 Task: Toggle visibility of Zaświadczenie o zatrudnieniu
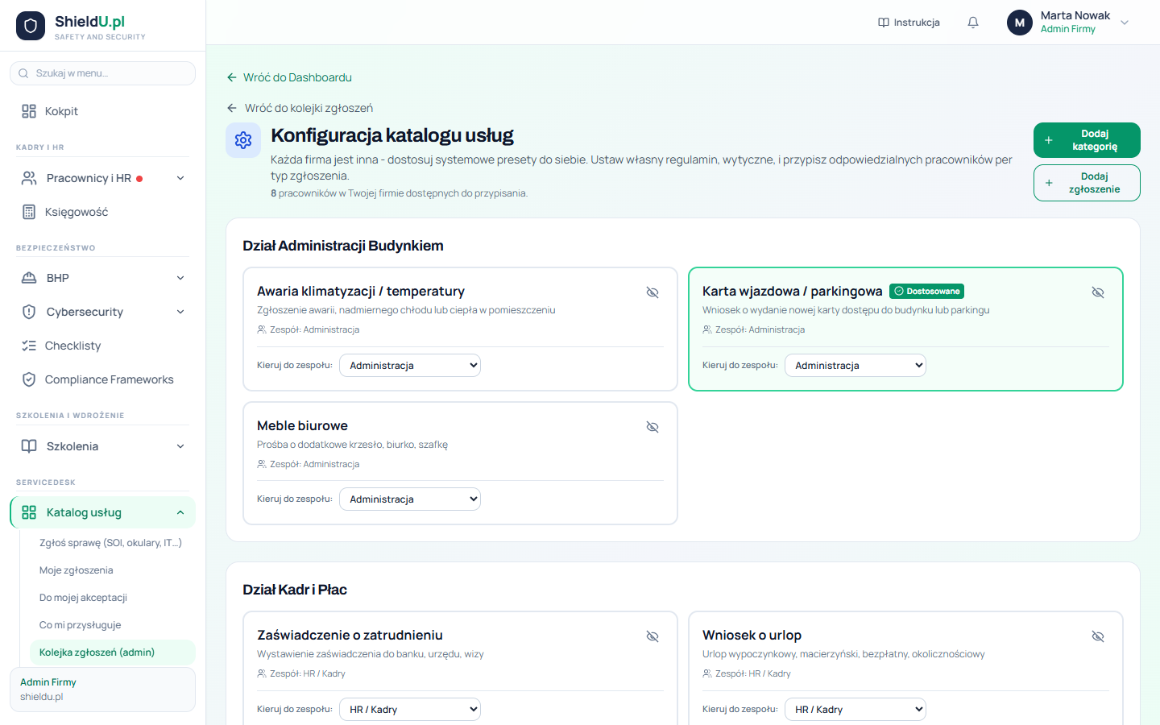[x=652, y=636]
